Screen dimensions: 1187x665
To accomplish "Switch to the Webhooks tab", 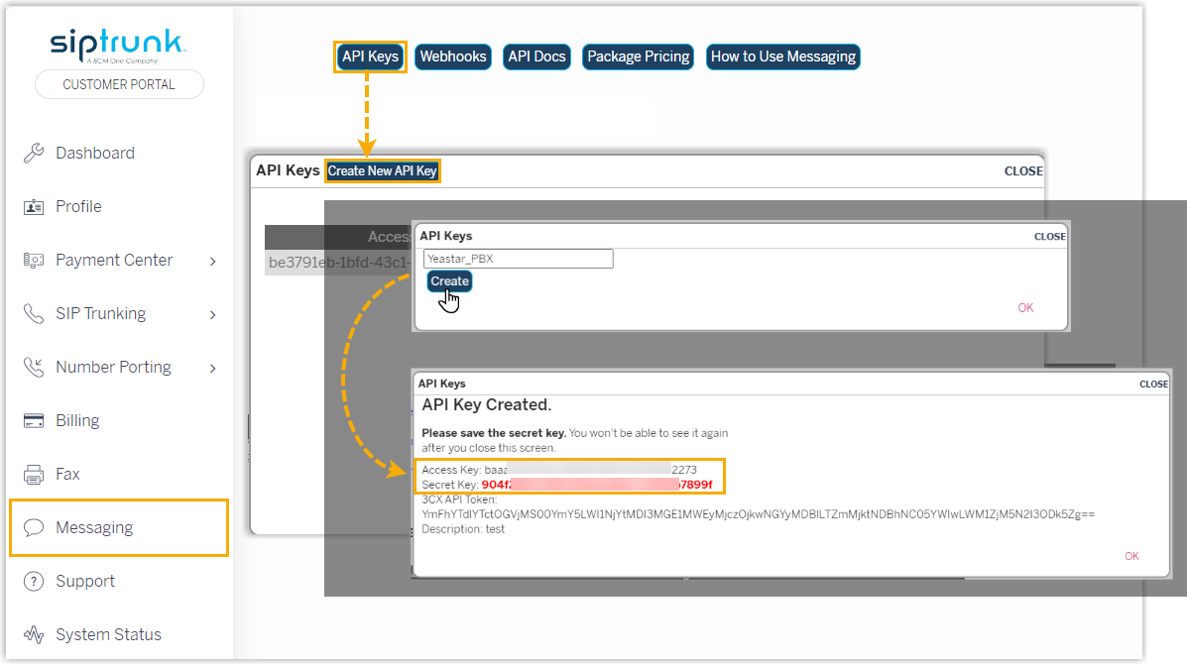I will 453,56.
